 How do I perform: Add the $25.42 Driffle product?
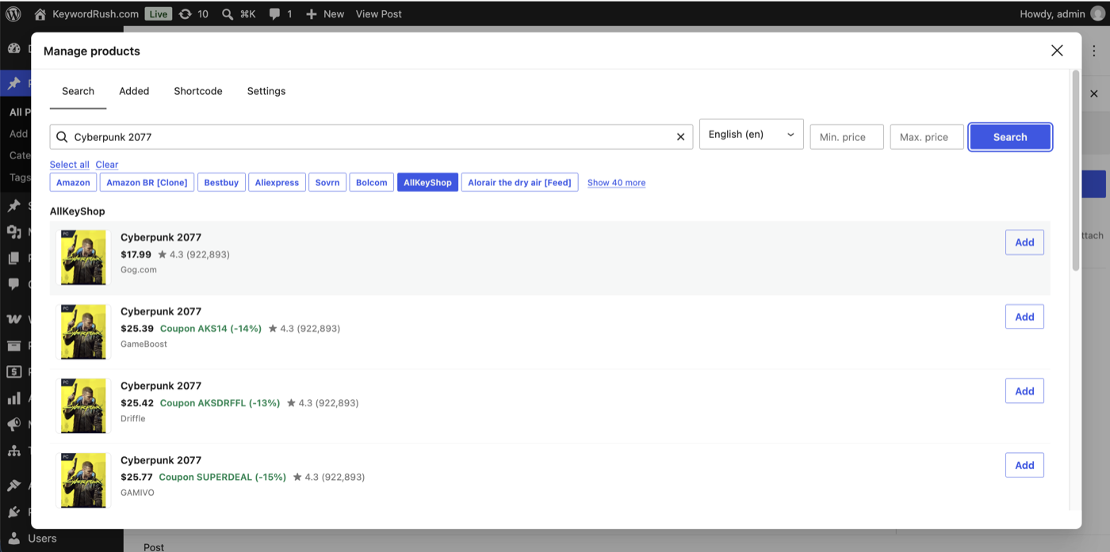1024,391
